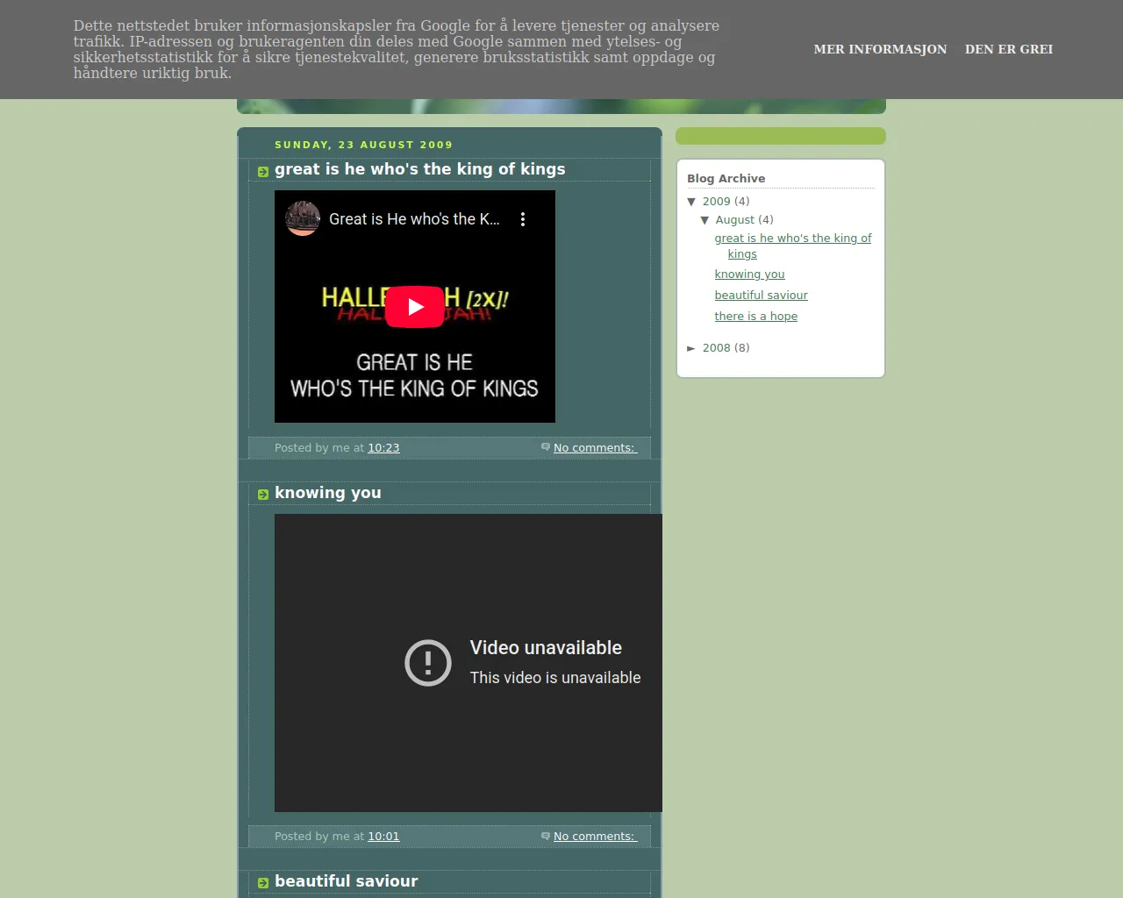Image resolution: width=1123 pixels, height=898 pixels.
Task: Collapse the 2009 archive year
Action: coord(691,202)
